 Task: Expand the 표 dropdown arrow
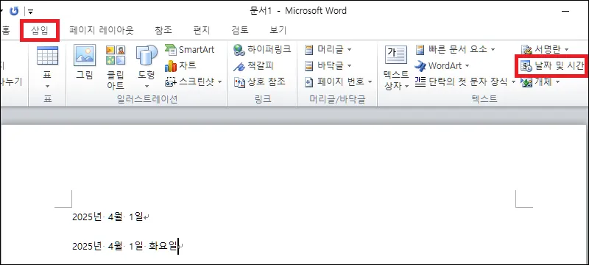pyautogui.click(x=47, y=87)
